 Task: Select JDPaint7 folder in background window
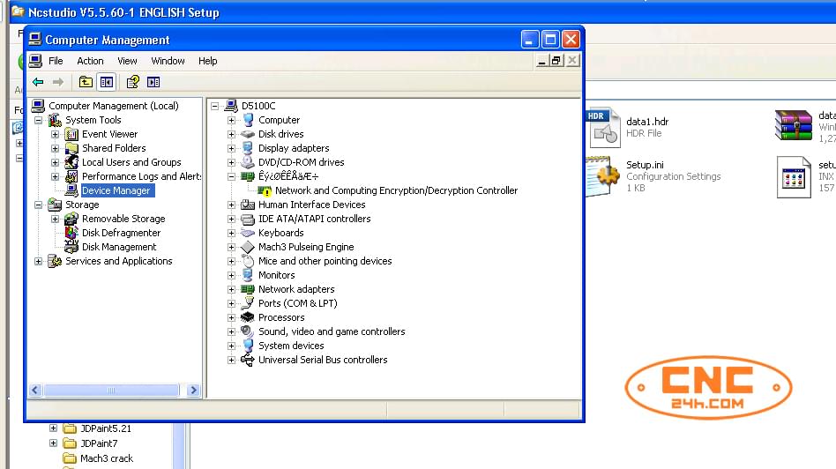click(99, 443)
